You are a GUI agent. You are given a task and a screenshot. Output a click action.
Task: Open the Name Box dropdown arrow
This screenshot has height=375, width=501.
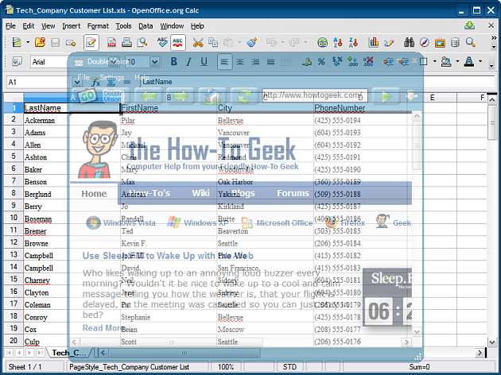tap(76, 83)
